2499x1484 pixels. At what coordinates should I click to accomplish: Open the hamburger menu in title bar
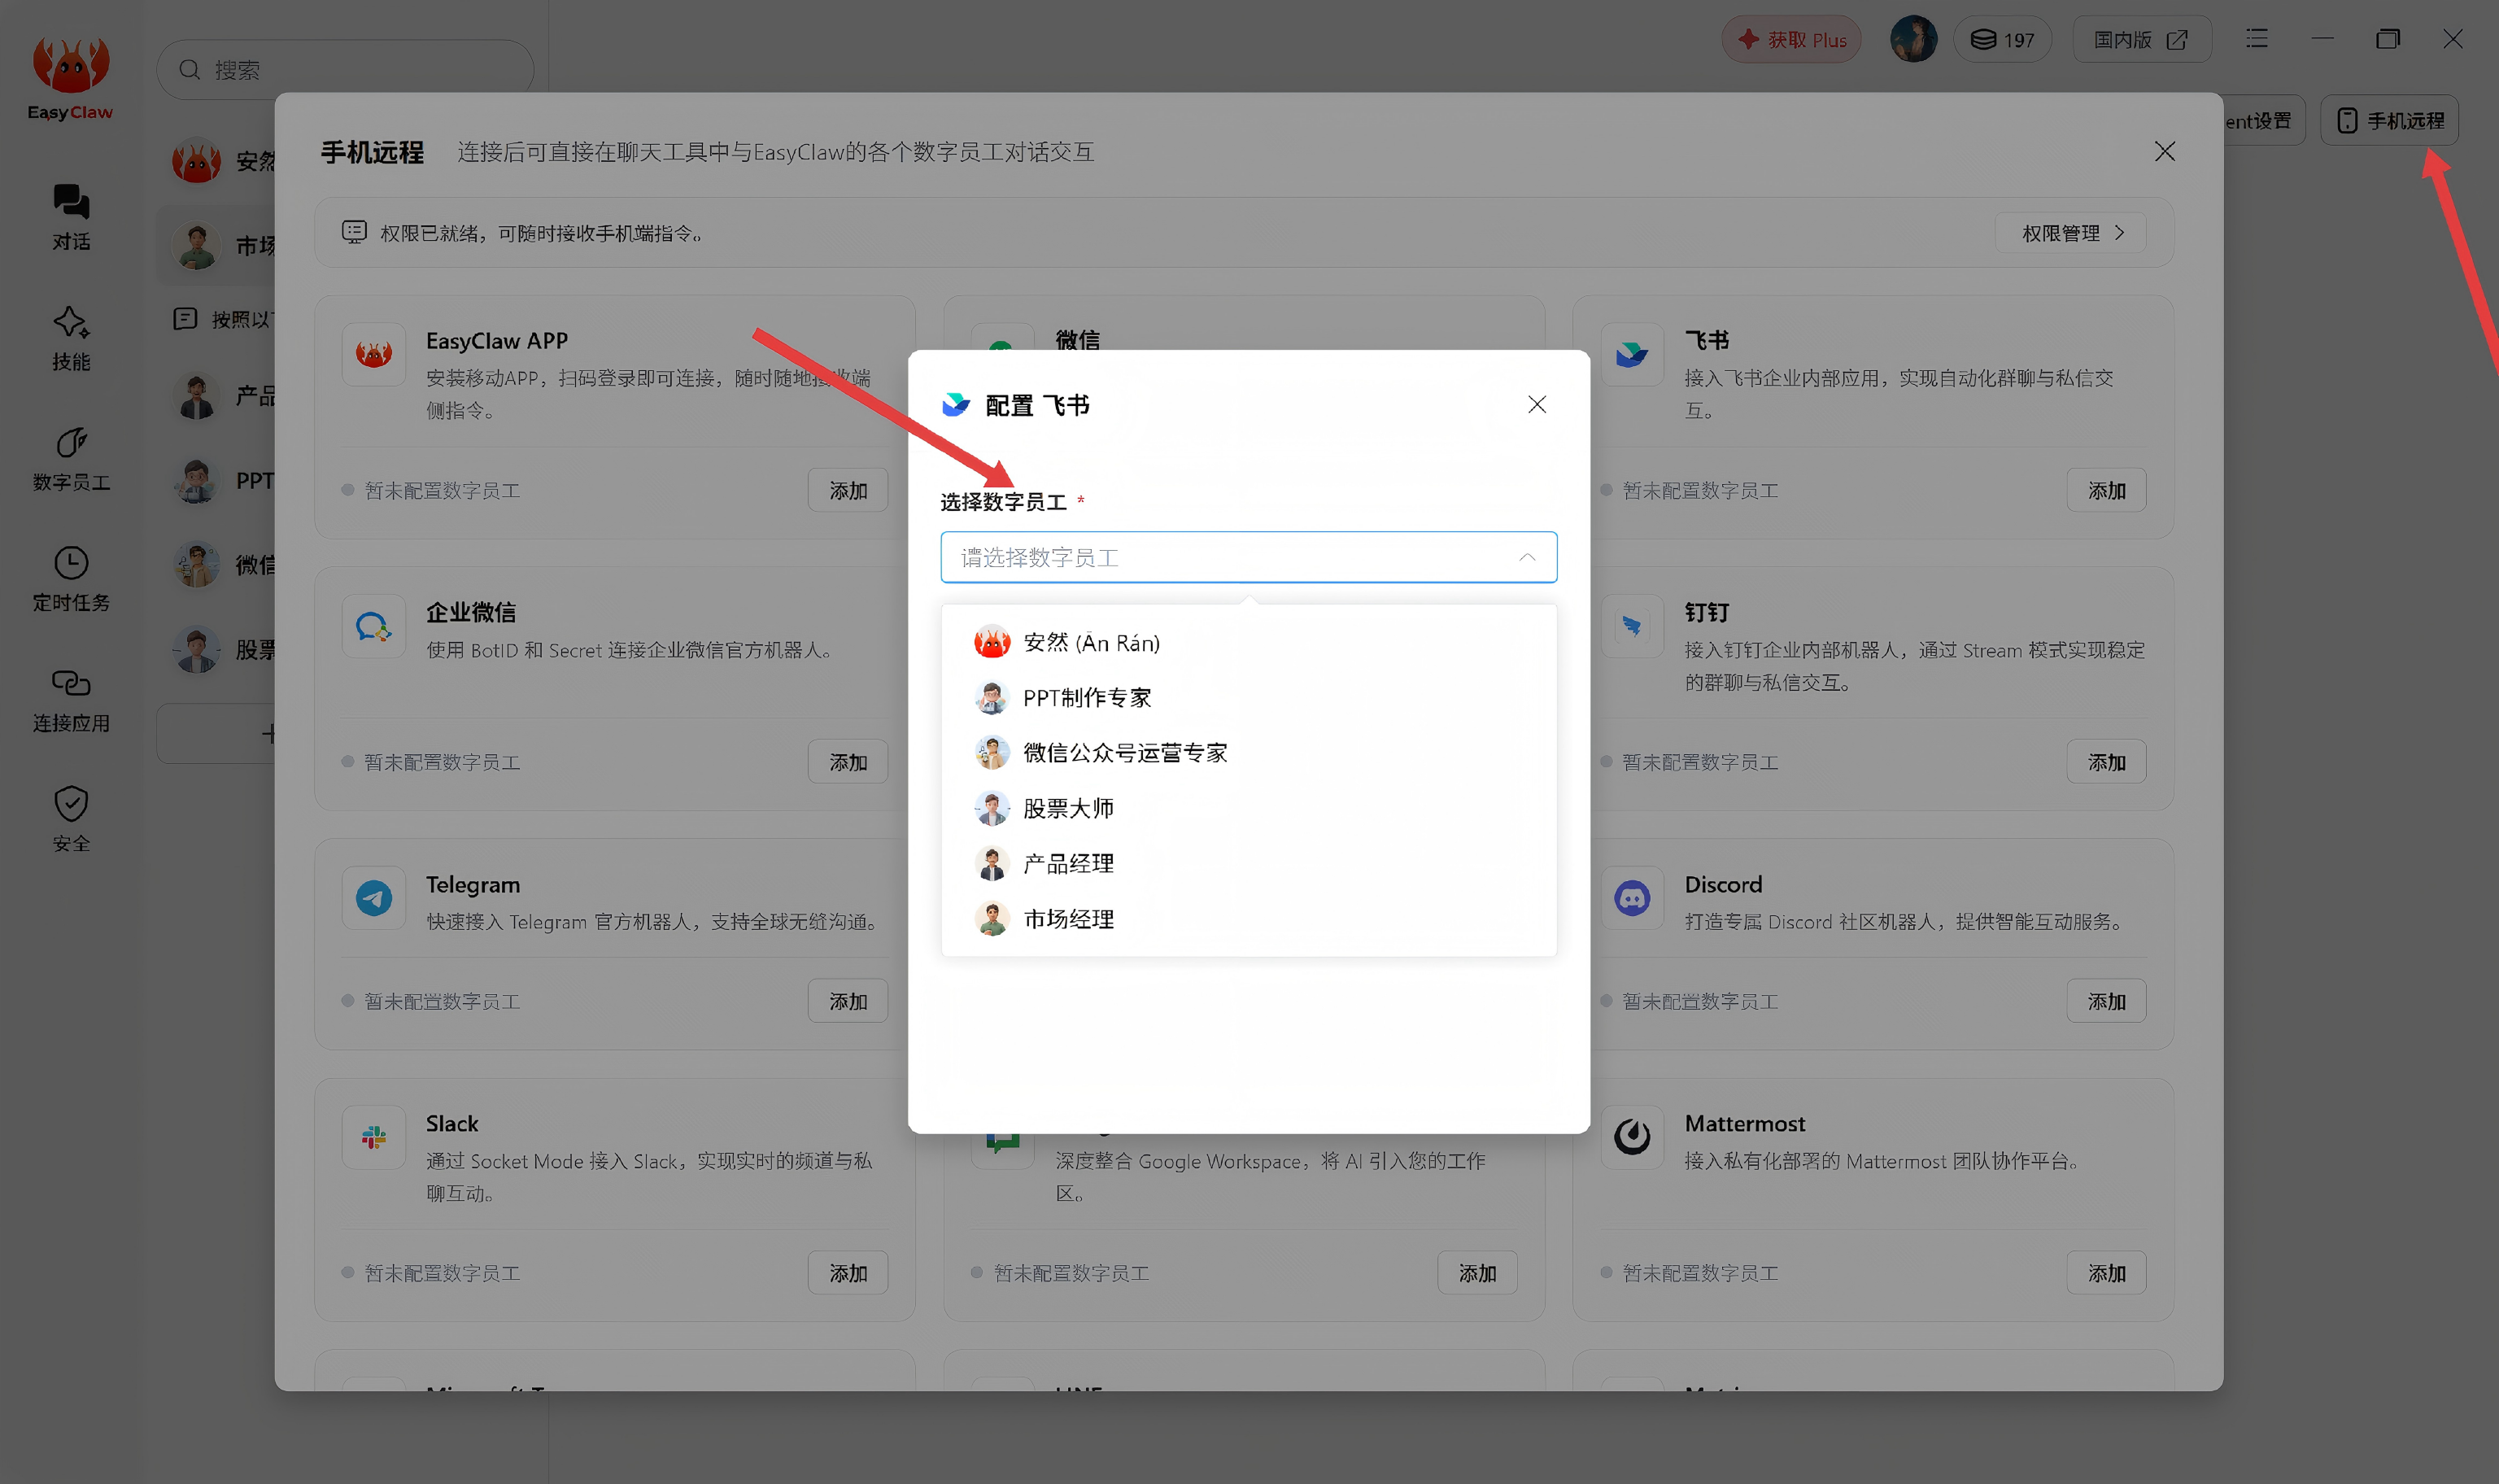[x=2256, y=39]
